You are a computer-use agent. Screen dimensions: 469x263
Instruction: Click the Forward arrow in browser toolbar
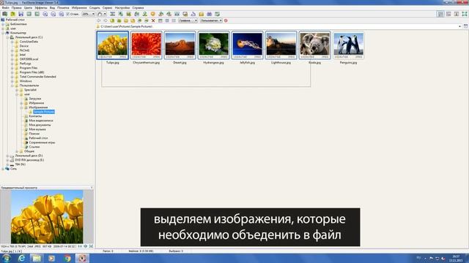click(x=106, y=20)
